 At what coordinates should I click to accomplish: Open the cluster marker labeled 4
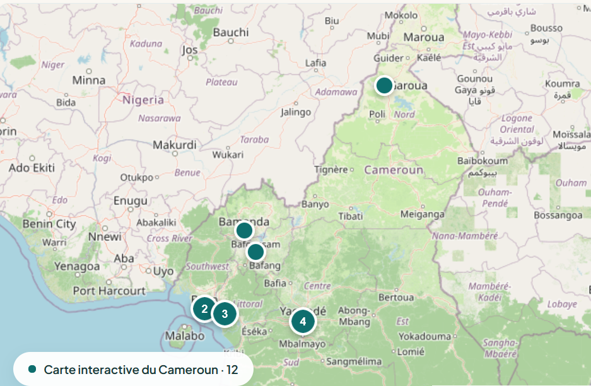tap(303, 321)
